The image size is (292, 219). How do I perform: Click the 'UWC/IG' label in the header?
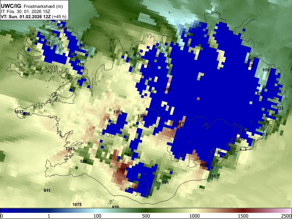point(11,6)
